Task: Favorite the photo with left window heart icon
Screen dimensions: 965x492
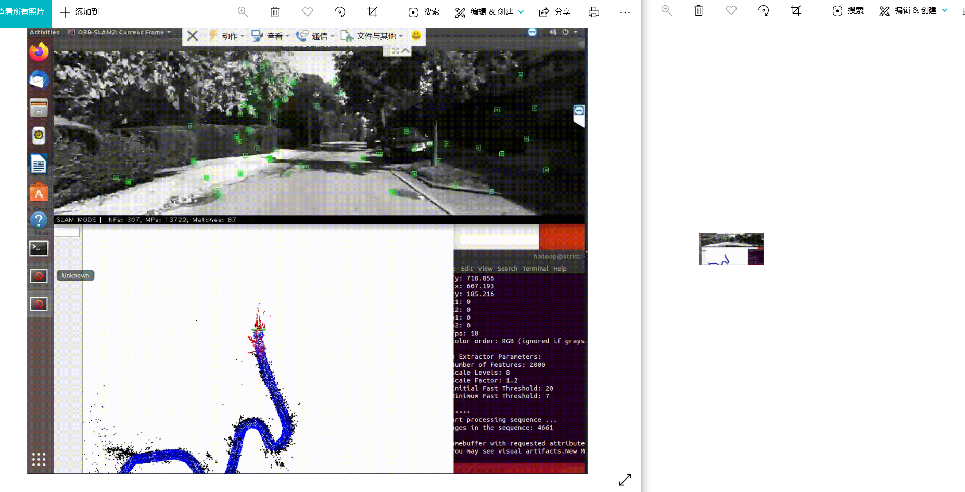Action: (308, 11)
